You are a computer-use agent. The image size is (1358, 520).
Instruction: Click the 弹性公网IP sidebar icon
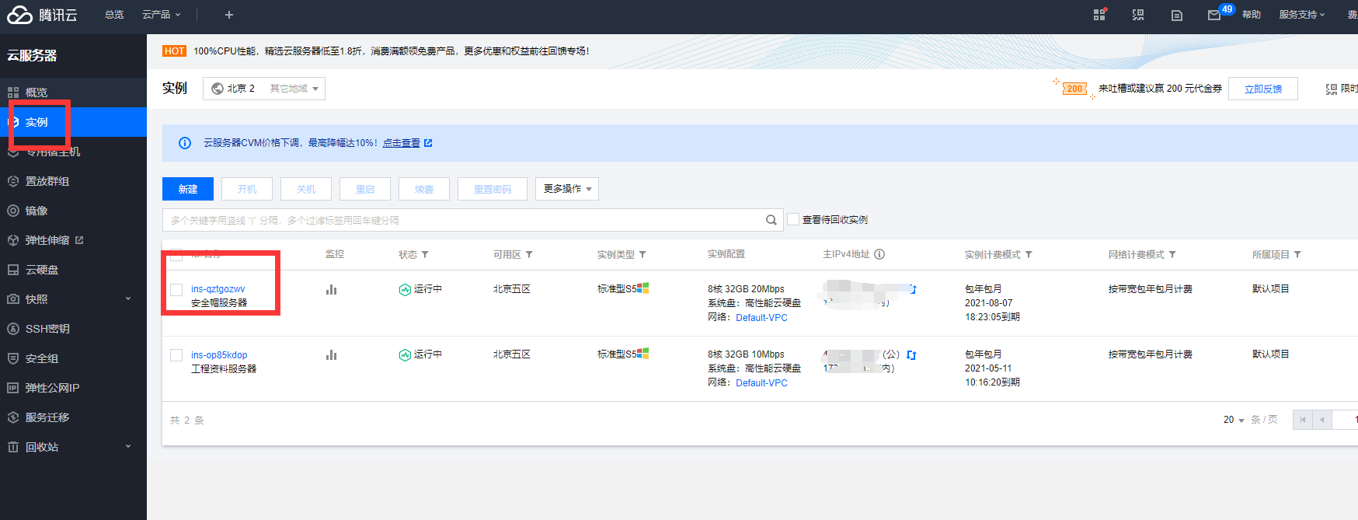click(x=13, y=388)
